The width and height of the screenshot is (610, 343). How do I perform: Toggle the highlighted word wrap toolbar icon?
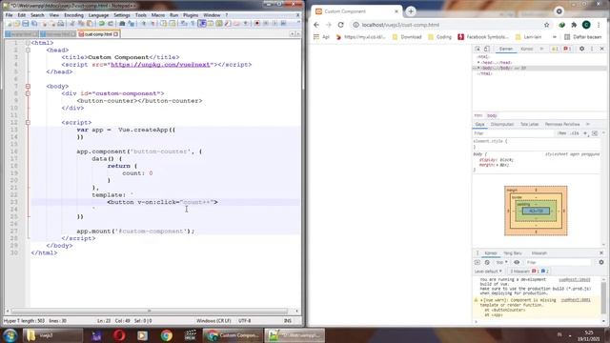(x=202, y=24)
